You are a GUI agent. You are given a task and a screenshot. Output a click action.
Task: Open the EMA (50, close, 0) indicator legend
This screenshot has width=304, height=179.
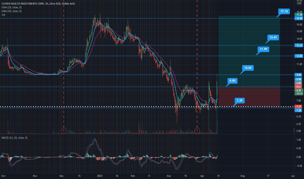click(x=11, y=11)
